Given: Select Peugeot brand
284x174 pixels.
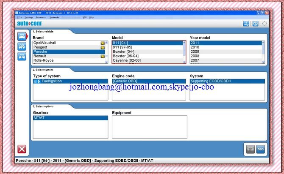Looking at the screenshot, I should point(69,47).
